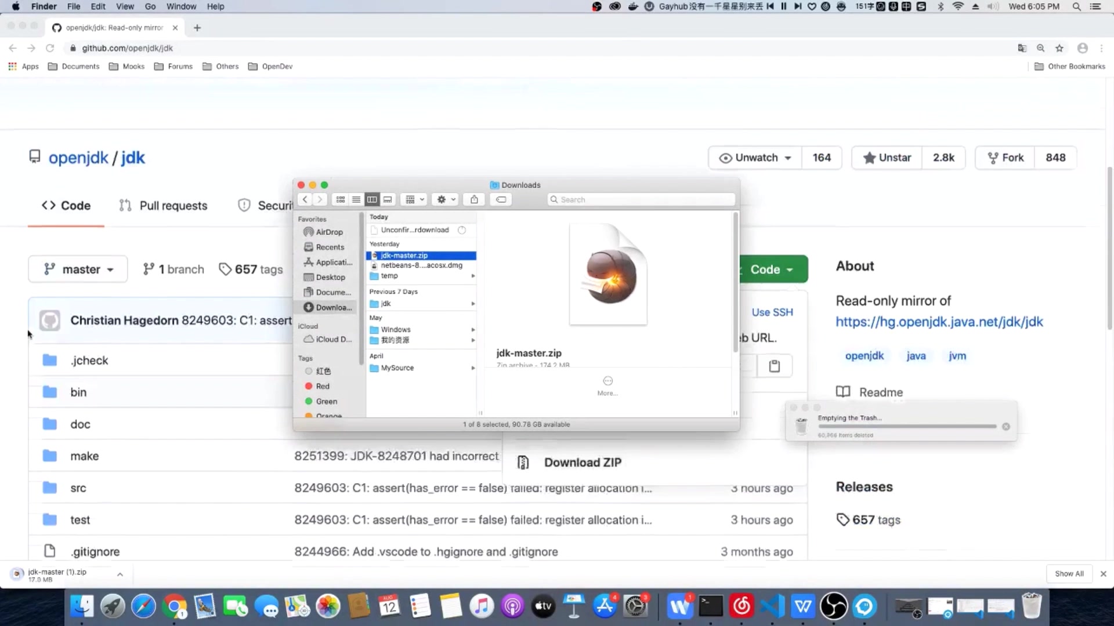1114x626 pixels.
Task: Select the cover flow view icon in Finder toolbar
Action: [387, 199]
